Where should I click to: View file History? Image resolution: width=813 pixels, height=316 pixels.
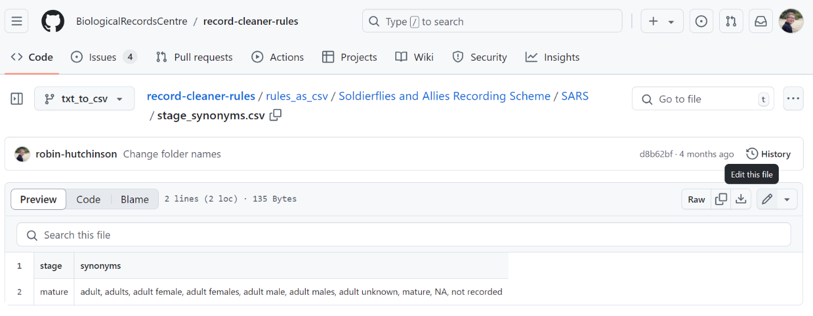click(x=768, y=154)
